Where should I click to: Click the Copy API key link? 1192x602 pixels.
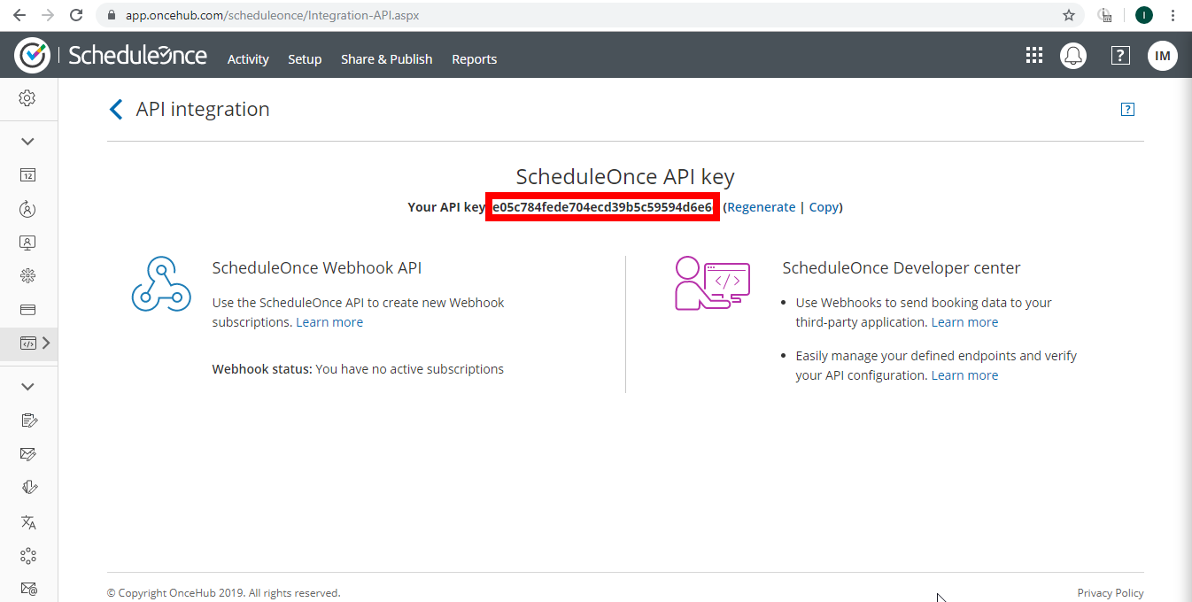pos(824,207)
